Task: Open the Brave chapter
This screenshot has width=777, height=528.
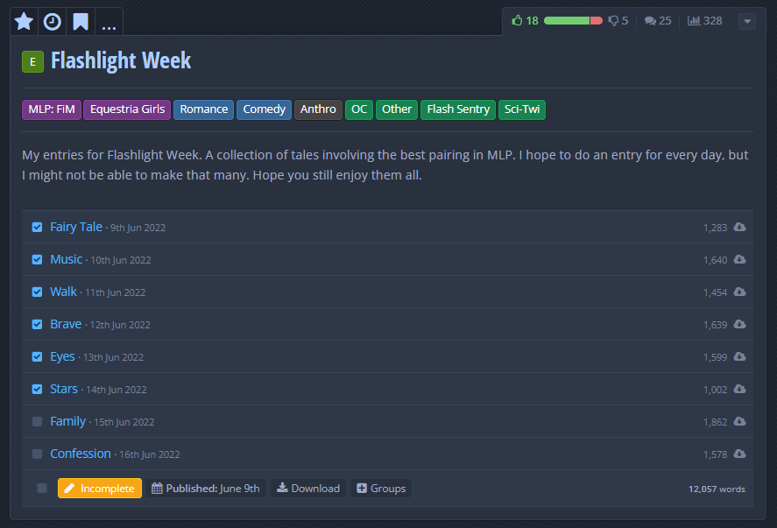Action: pyautogui.click(x=66, y=324)
